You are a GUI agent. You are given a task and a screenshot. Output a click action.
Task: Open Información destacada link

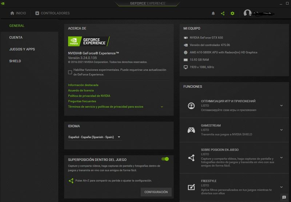pyautogui.click(x=83, y=85)
